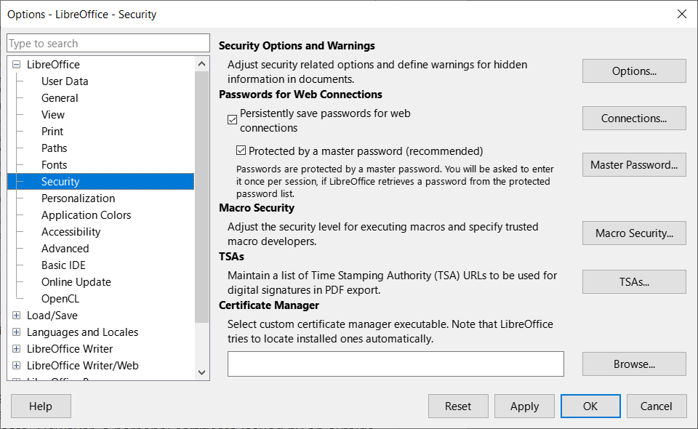Select the Online Update page
This screenshot has width=698, height=429.
[76, 281]
